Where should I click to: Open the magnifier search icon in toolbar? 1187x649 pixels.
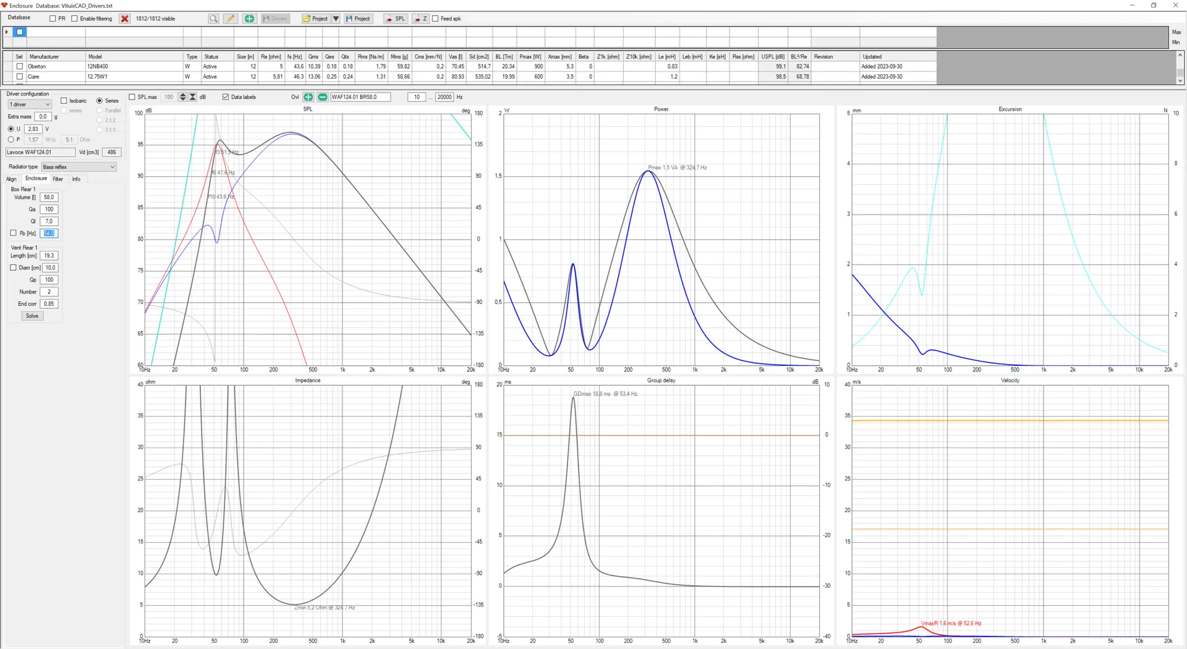(213, 19)
